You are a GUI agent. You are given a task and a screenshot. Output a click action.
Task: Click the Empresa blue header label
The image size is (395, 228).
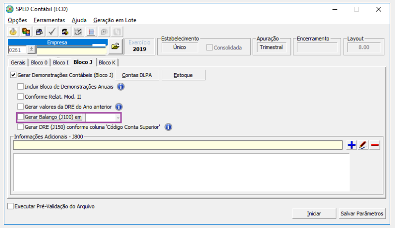pyautogui.click(x=57, y=42)
